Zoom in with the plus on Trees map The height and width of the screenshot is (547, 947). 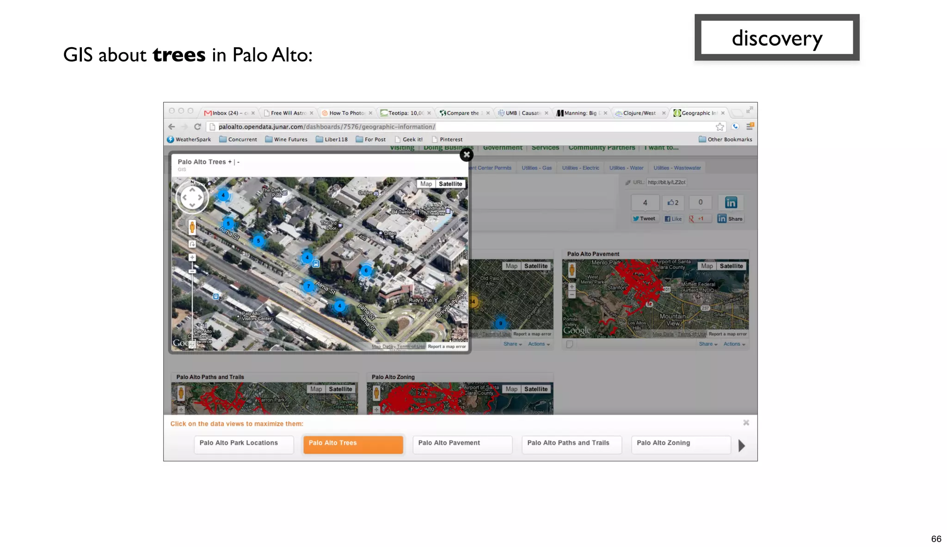pyautogui.click(x=192, y=257)
